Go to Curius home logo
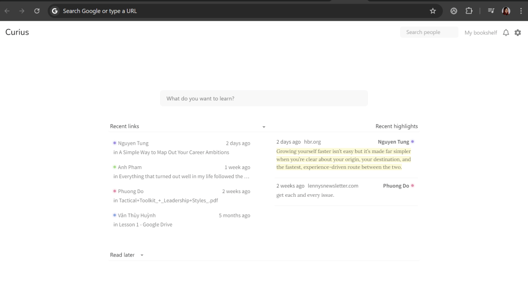The image size is (528, 293). [17, 32]
